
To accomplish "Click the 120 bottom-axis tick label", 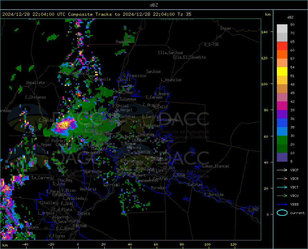I will [x=233, y=245].
